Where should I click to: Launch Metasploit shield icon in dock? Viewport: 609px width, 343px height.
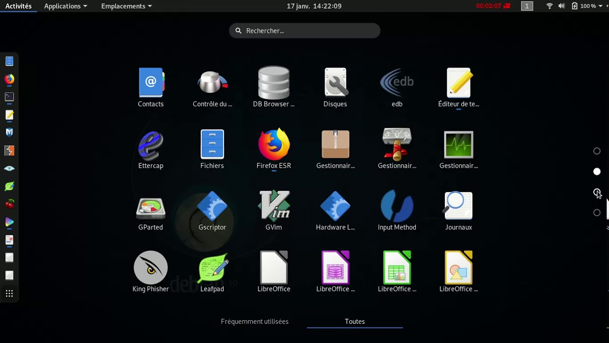(x=9, y=132)
